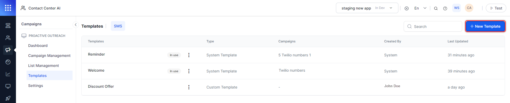The height and width of the screenshot is (103, 510).
Task: Click the Proactive Outreach monitor icon
Action: [24, 36]
